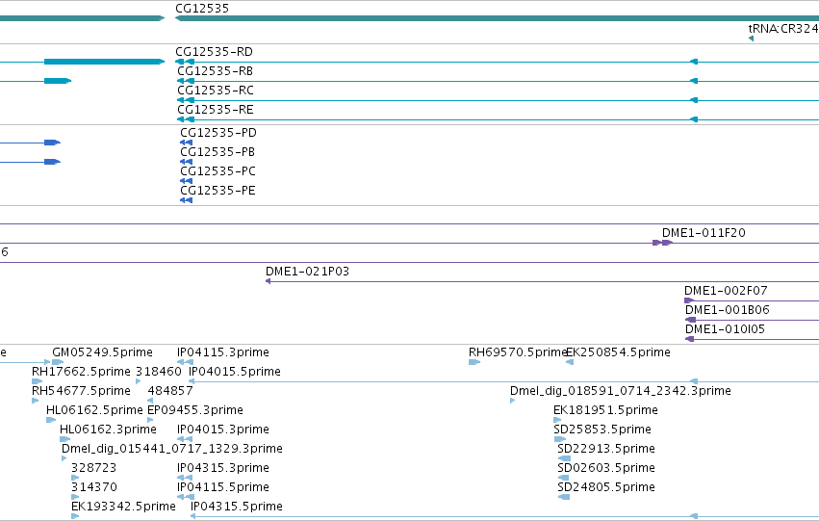This screenshot has width=819, height=521.
Task: Click the CG12535-PC protein label
Action: click(218, 171)
